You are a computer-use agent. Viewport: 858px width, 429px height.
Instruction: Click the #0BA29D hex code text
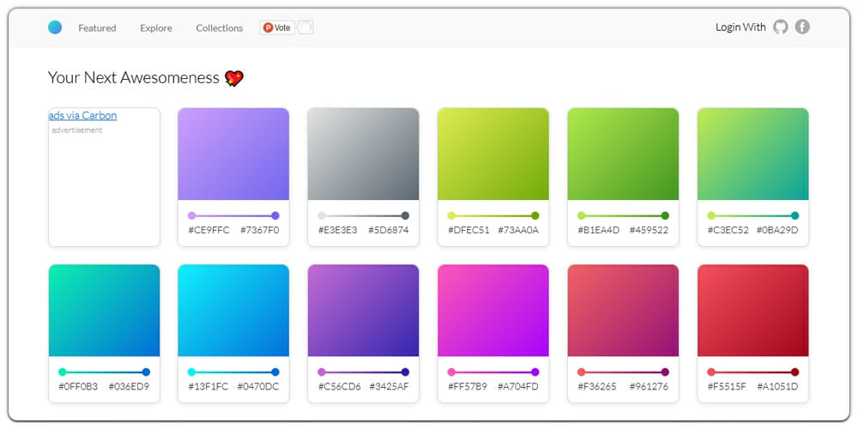tap(778, 230)
